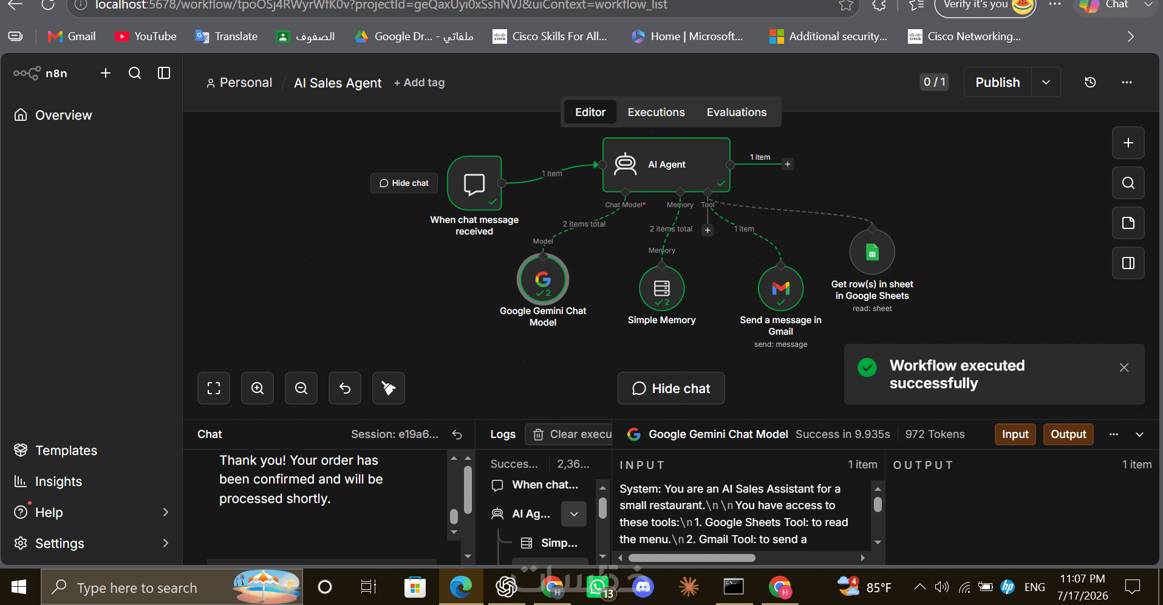Image resolution: width=1163 pixels, height=605 pixels.
Task: Expand the AI Agent log entry chevron
Action: [574, 514]
